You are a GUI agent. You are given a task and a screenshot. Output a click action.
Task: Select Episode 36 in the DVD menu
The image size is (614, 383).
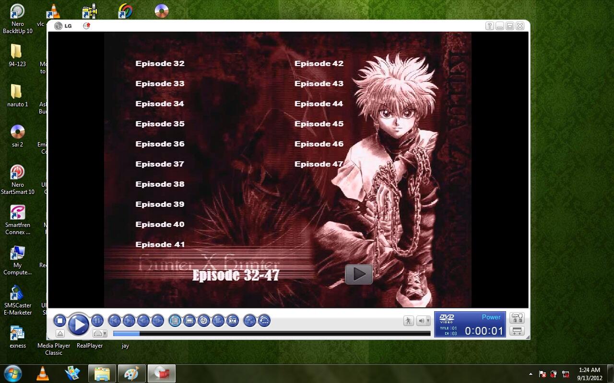click(160, 144)
